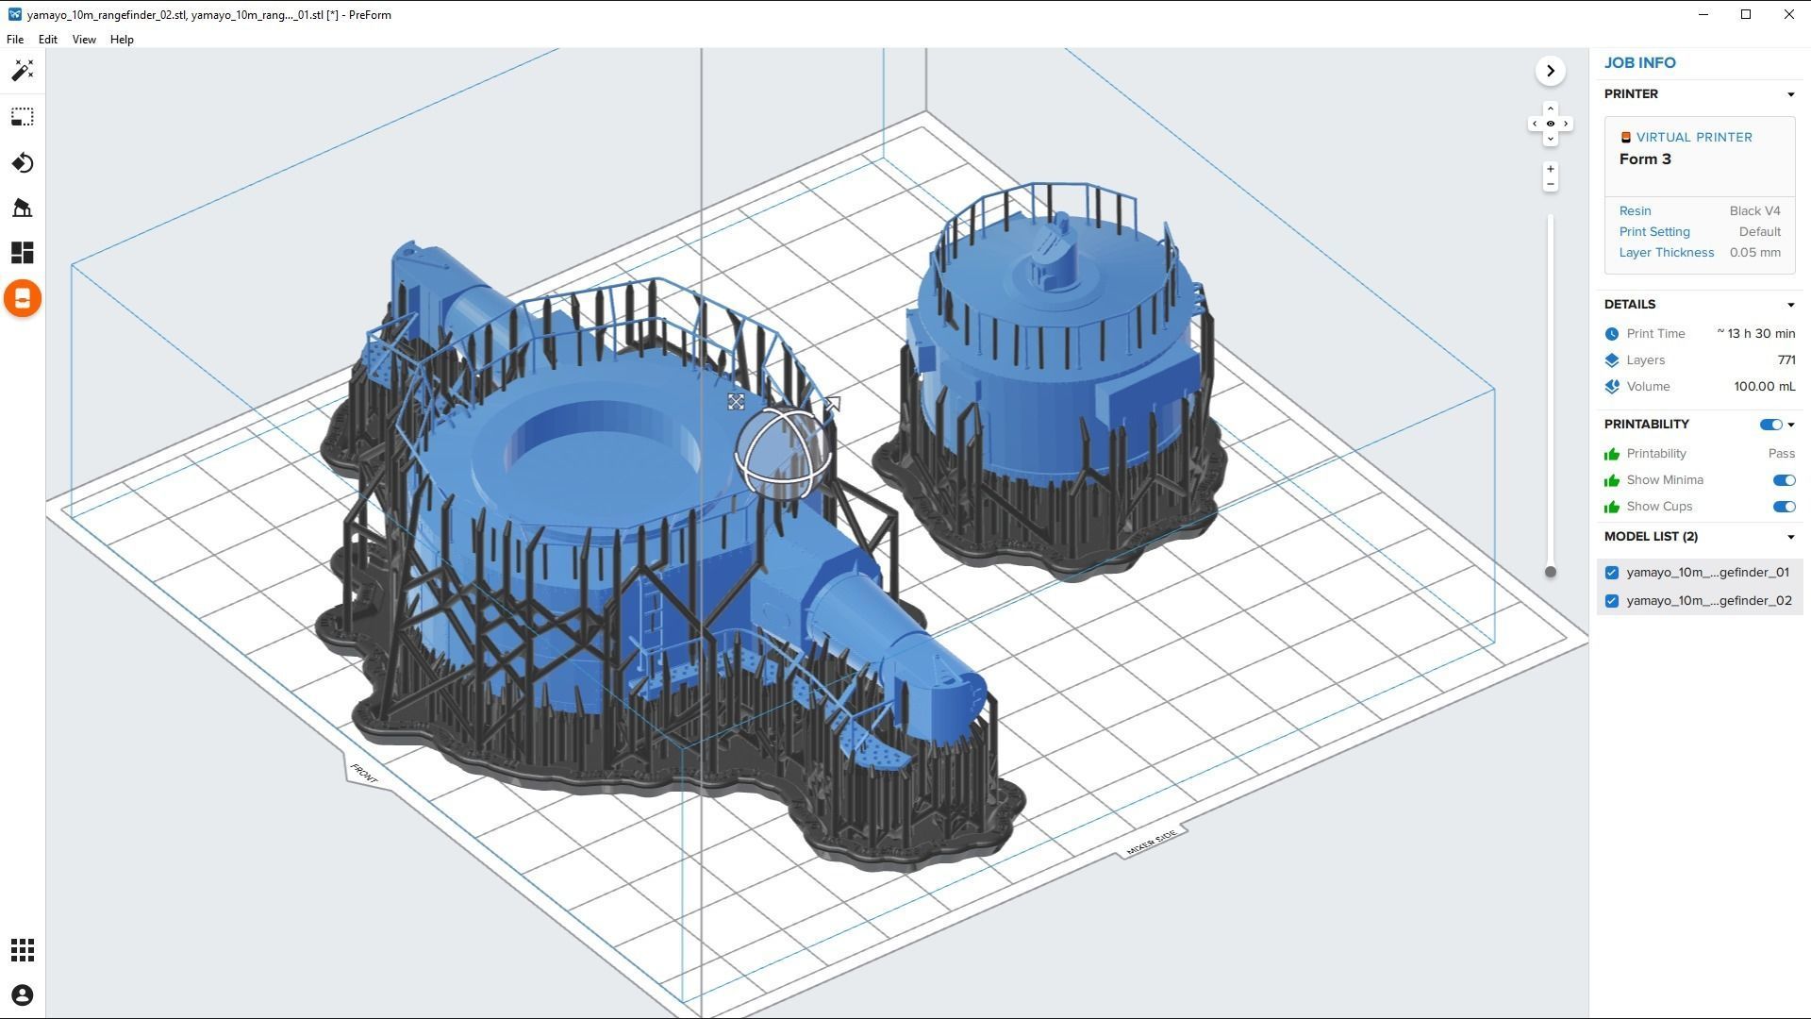Toggle the Show Cups switch
The image size is (1811, 1019).
point(1783,507)
